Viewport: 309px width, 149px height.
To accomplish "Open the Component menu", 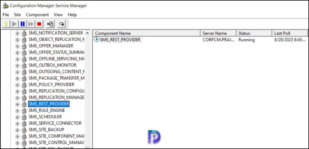I will [x=37, y=15].
